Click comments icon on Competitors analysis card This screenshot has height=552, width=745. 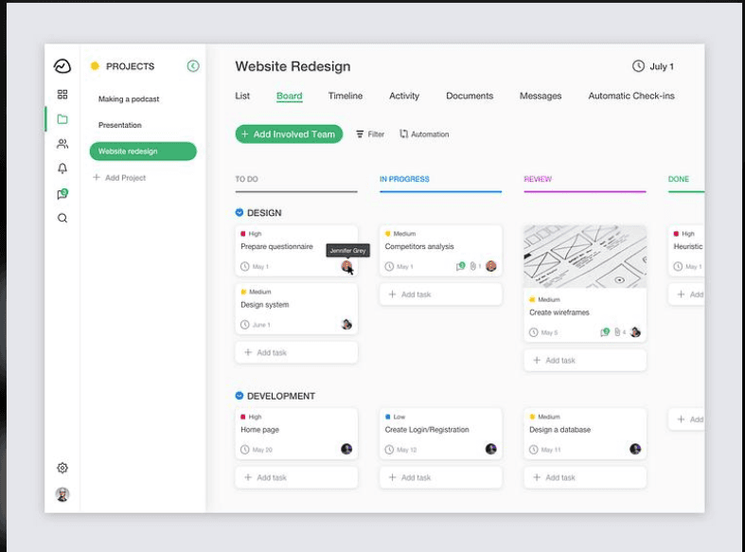pyautogui.click(x=460, y=266)
